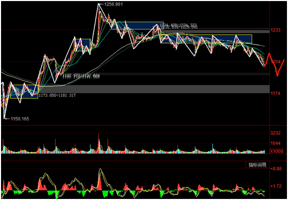This screenshot has height=200, width=288.
Task: Select the small blue box mid-rally
Action: point(82,45)
